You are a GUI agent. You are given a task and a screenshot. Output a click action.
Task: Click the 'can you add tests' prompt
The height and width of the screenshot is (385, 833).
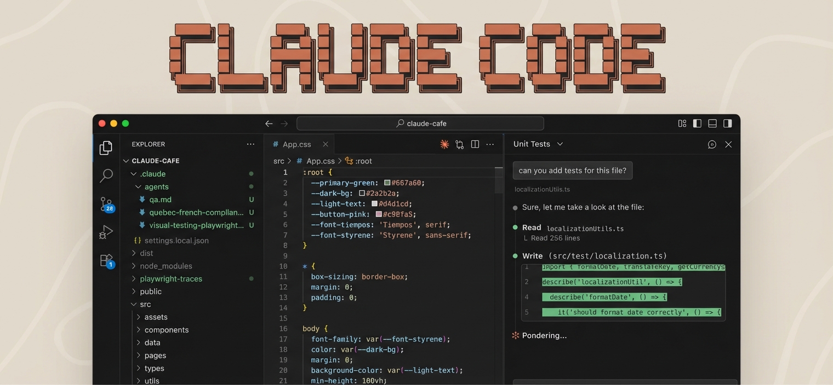(x=572, y=170)
